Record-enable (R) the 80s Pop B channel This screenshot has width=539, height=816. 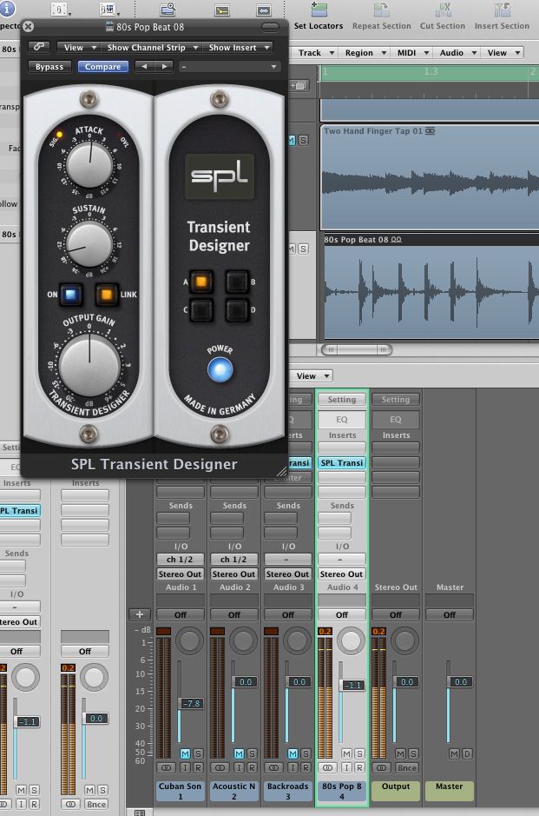[359, 767]
